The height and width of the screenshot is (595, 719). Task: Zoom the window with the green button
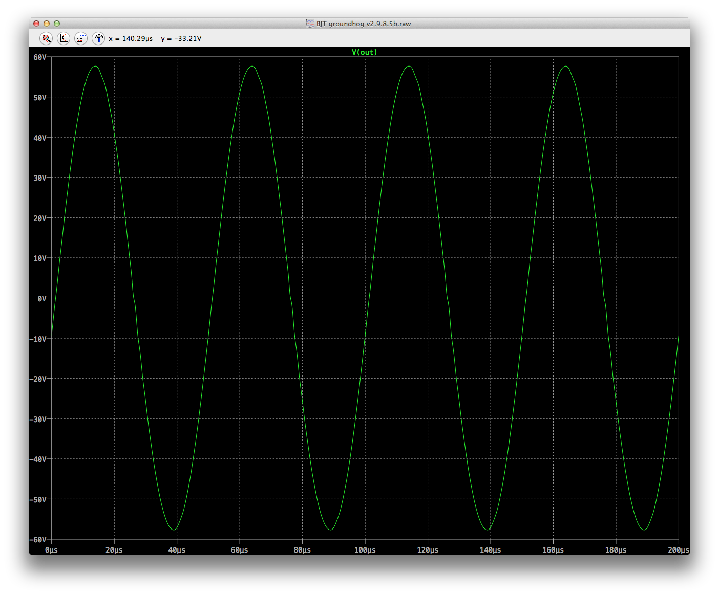coord(57,24)
